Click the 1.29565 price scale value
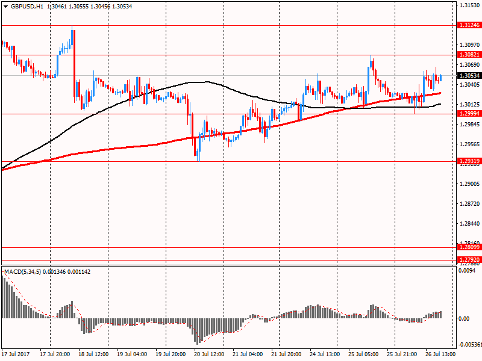 (470, 144)
